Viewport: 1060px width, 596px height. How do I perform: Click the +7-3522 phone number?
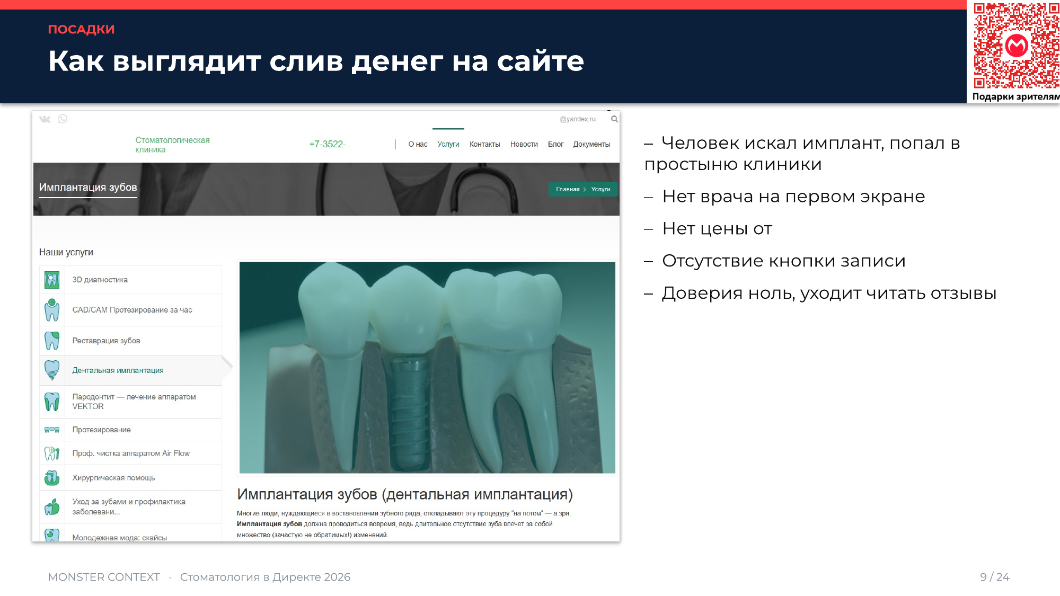click(327, 144)
